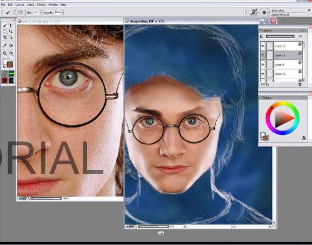Open the brush category selector button
Image resolution: width=312 pixels, height=245 pixels.
(x=254, y=12)
